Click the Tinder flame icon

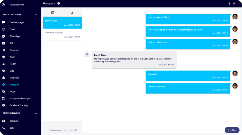point(4,64)
